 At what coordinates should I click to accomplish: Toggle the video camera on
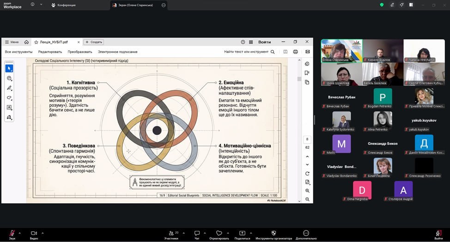pos(33,233)
